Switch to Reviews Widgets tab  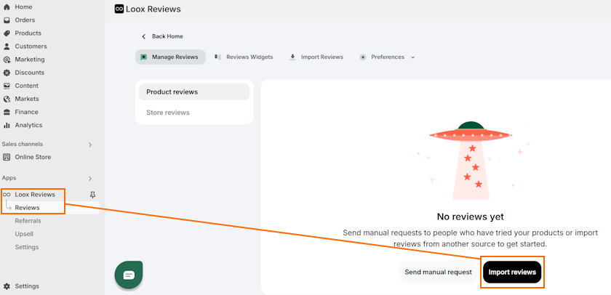tap(244, 57)
